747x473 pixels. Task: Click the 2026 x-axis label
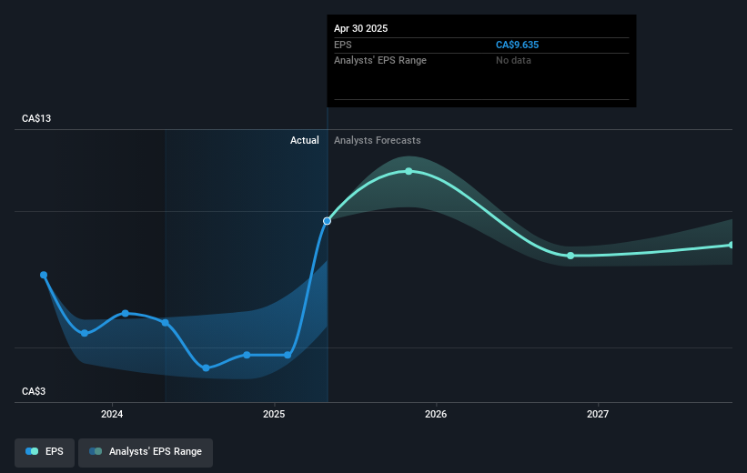pyautogui.click(x=436, y=414)
